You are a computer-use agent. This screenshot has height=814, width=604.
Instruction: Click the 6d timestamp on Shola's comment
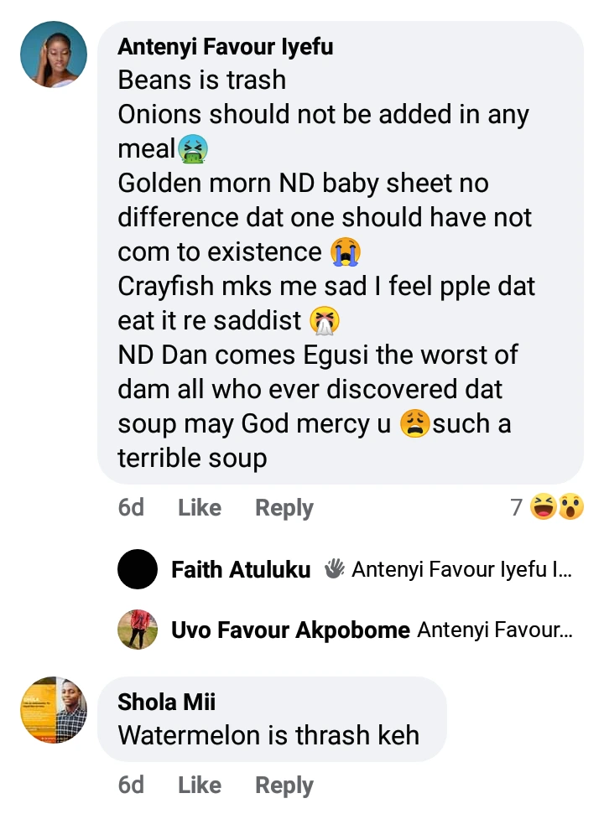pos(131,785)
